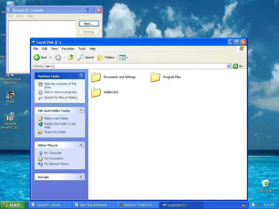Click the Start button

pos(13,205)
